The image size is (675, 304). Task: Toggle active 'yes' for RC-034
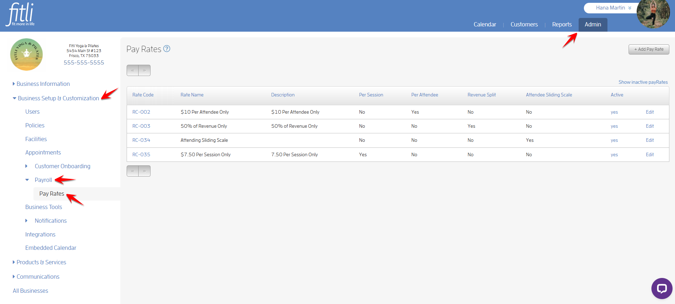[614, 140]
